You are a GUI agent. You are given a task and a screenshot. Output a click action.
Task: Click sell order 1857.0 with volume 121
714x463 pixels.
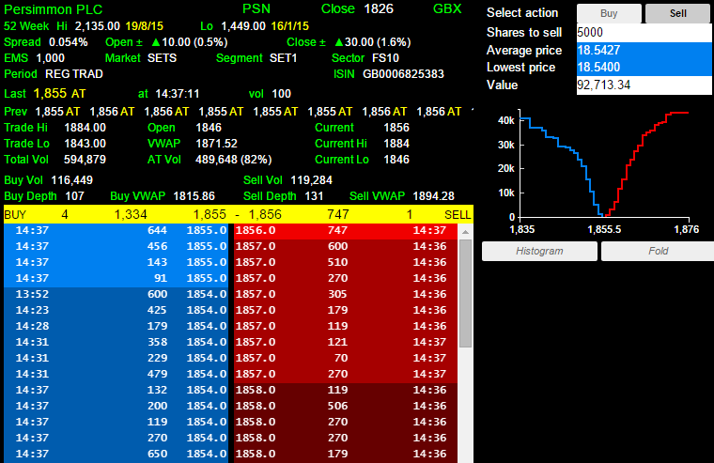click(x=346, y=342)
